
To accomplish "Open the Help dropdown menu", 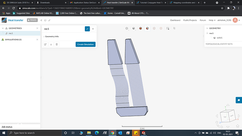I will click(212, 20).
